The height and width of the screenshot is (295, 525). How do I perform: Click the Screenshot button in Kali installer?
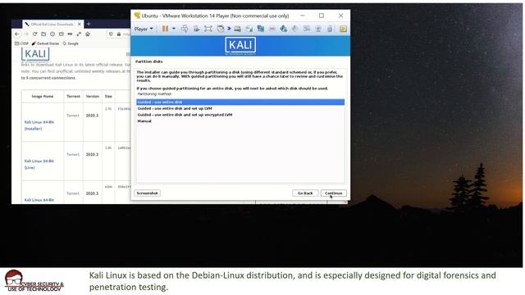(148, 193)
